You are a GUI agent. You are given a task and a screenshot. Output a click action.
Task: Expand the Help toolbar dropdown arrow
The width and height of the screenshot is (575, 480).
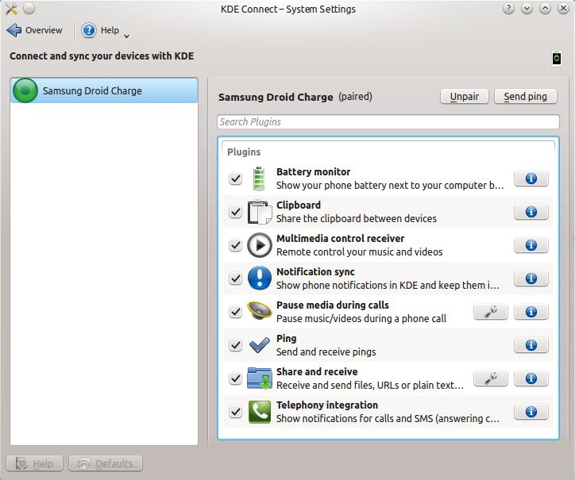(x=126, y=36)
